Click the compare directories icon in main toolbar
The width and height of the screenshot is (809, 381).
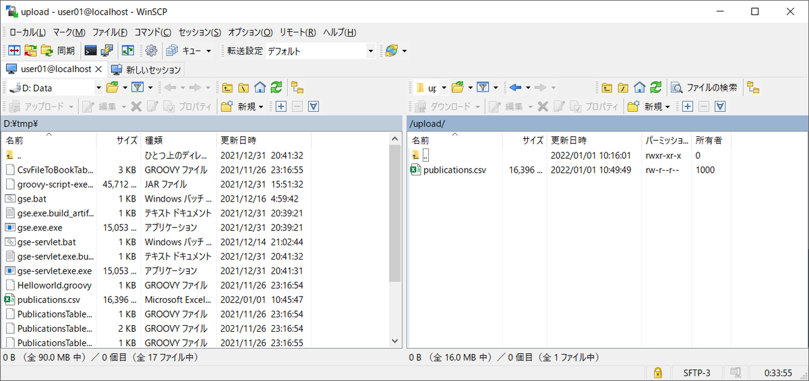click(x=13, y=51)
